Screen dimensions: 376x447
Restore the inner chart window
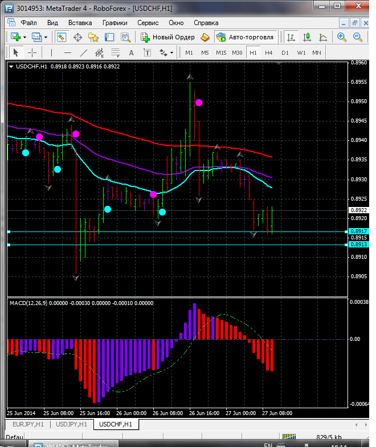355,23
